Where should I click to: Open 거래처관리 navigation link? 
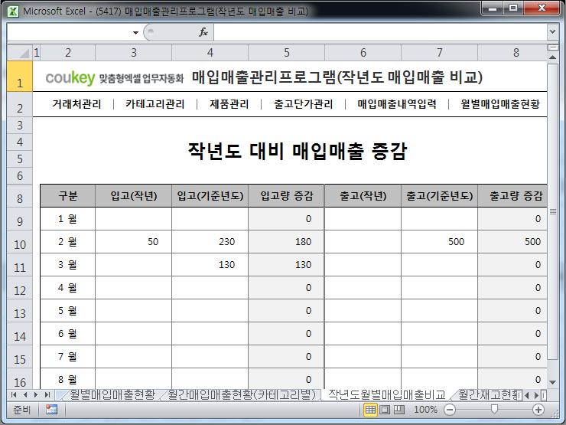[76, 104]
